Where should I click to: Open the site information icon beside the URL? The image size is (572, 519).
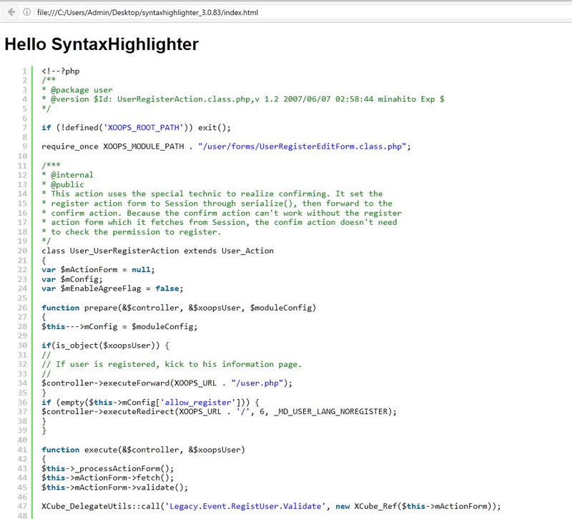click(26, 12)
